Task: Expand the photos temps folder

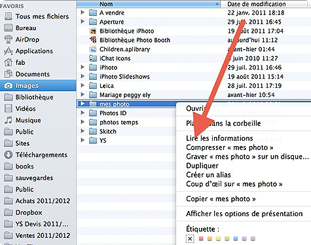Action: point(82,122)
